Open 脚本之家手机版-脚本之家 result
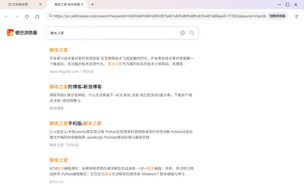 [76, 123]
